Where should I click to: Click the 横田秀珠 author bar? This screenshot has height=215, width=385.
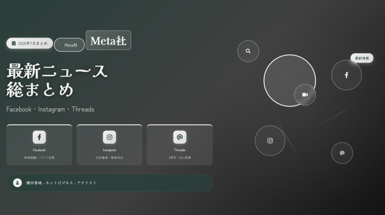[109, 183]
